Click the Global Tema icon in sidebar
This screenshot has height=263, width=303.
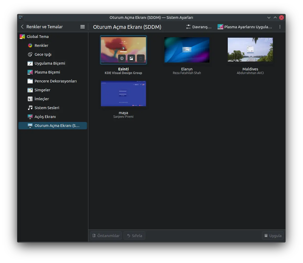point(22,36)
